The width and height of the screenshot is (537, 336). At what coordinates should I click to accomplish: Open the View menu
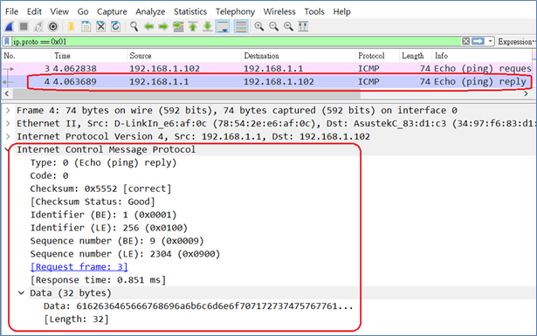[x=59, y=11]
